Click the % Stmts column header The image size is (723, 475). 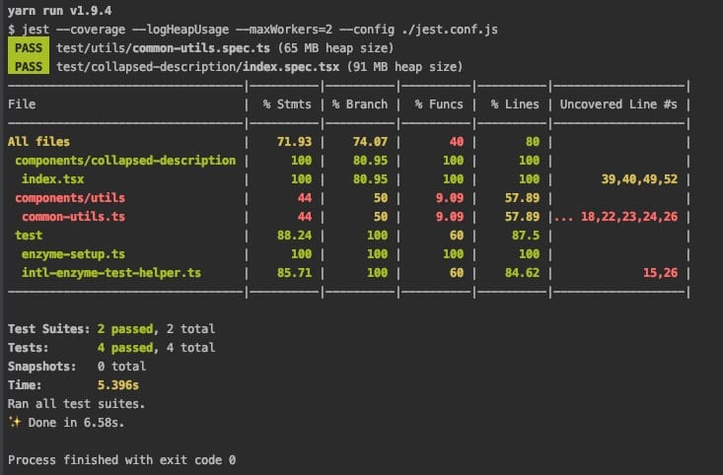287,104
